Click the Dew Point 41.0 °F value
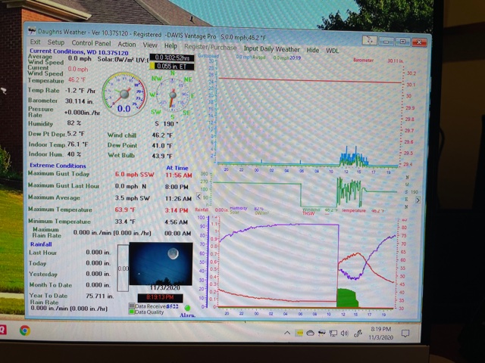485x363 pixels. 161,145
